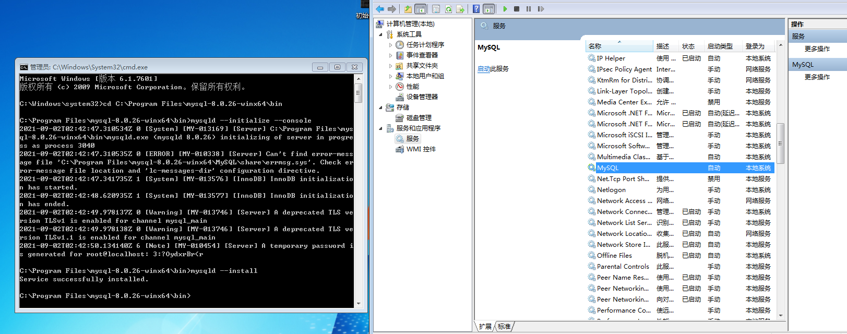847x334 pixels.
Task: Click the cmd window scroll-down arrow
Action: tap(359, 303)
